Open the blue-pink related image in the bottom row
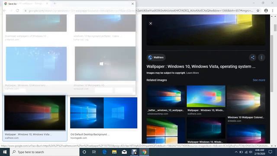The width and height of the screenshot is (277, 156). point(246,134)
